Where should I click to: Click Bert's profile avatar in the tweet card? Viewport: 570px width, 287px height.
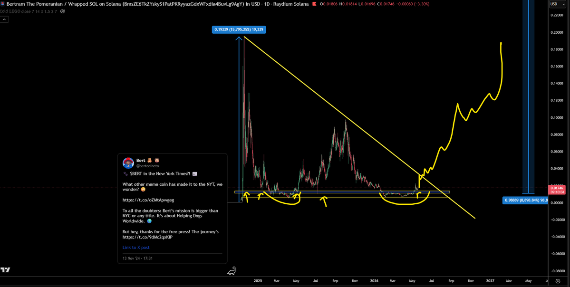pos(128,163)
